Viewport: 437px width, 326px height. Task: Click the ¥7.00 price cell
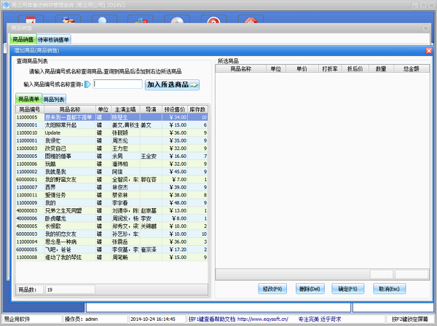click(175, 180)
